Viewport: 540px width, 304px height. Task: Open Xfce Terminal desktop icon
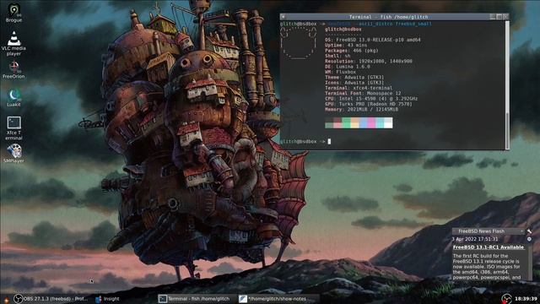coord(13,128)
